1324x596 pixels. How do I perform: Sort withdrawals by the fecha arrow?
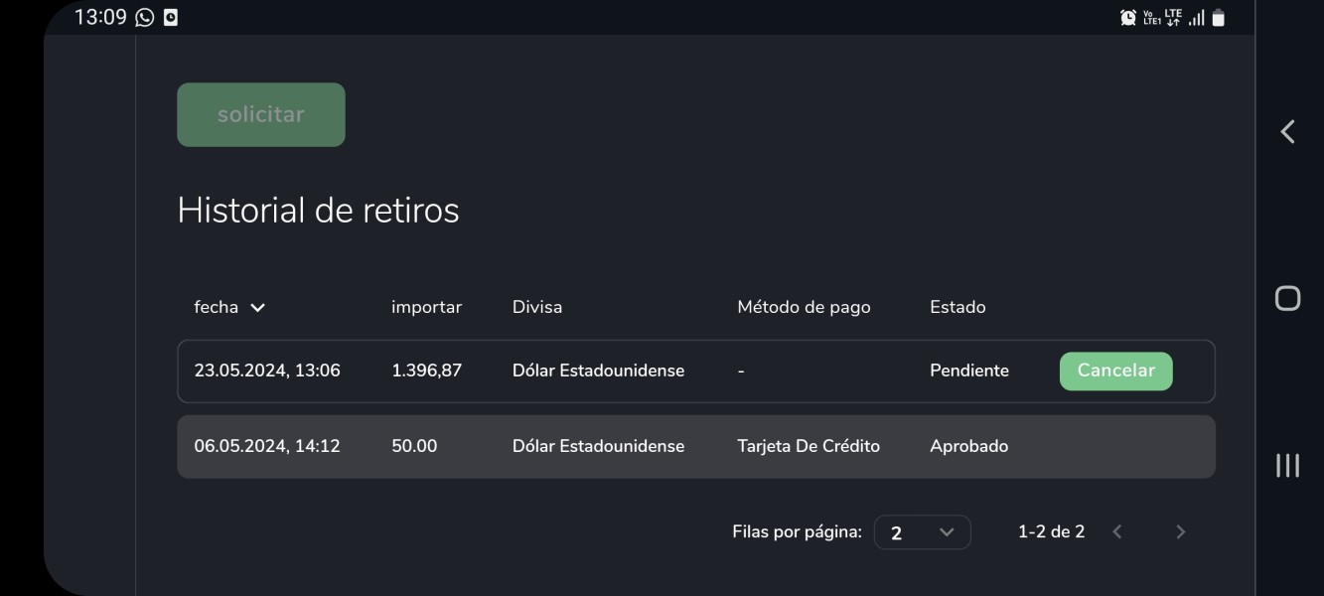pos(258,308)
